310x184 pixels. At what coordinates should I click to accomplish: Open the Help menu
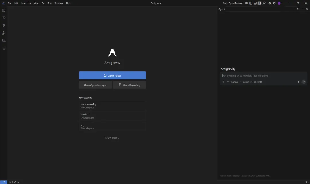tap(68, 3)
